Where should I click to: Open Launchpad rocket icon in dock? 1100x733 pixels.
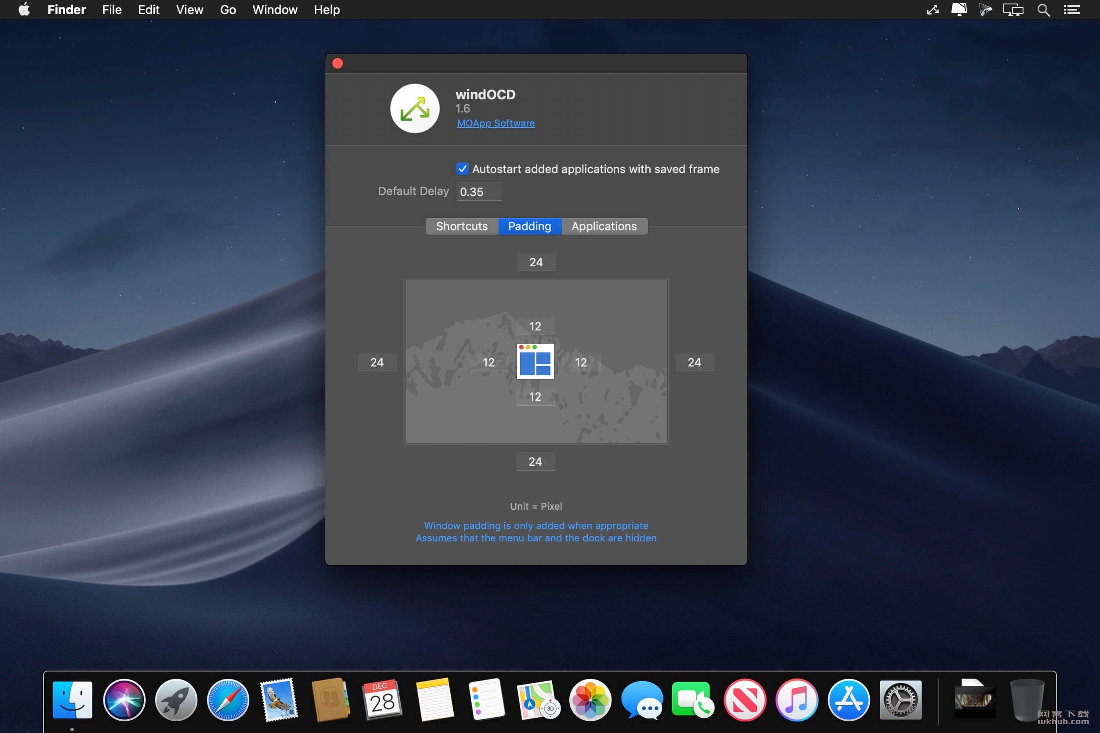(x=176, y=700)
